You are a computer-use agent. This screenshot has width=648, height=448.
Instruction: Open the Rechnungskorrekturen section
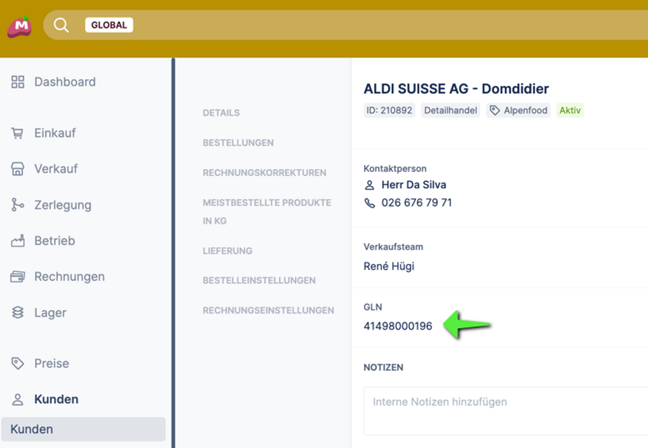pyautogui.click(x=264, y=173)
